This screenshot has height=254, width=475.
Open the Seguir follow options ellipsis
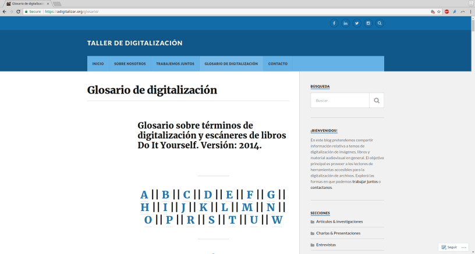pyautogui.click(x=464, y=247)
